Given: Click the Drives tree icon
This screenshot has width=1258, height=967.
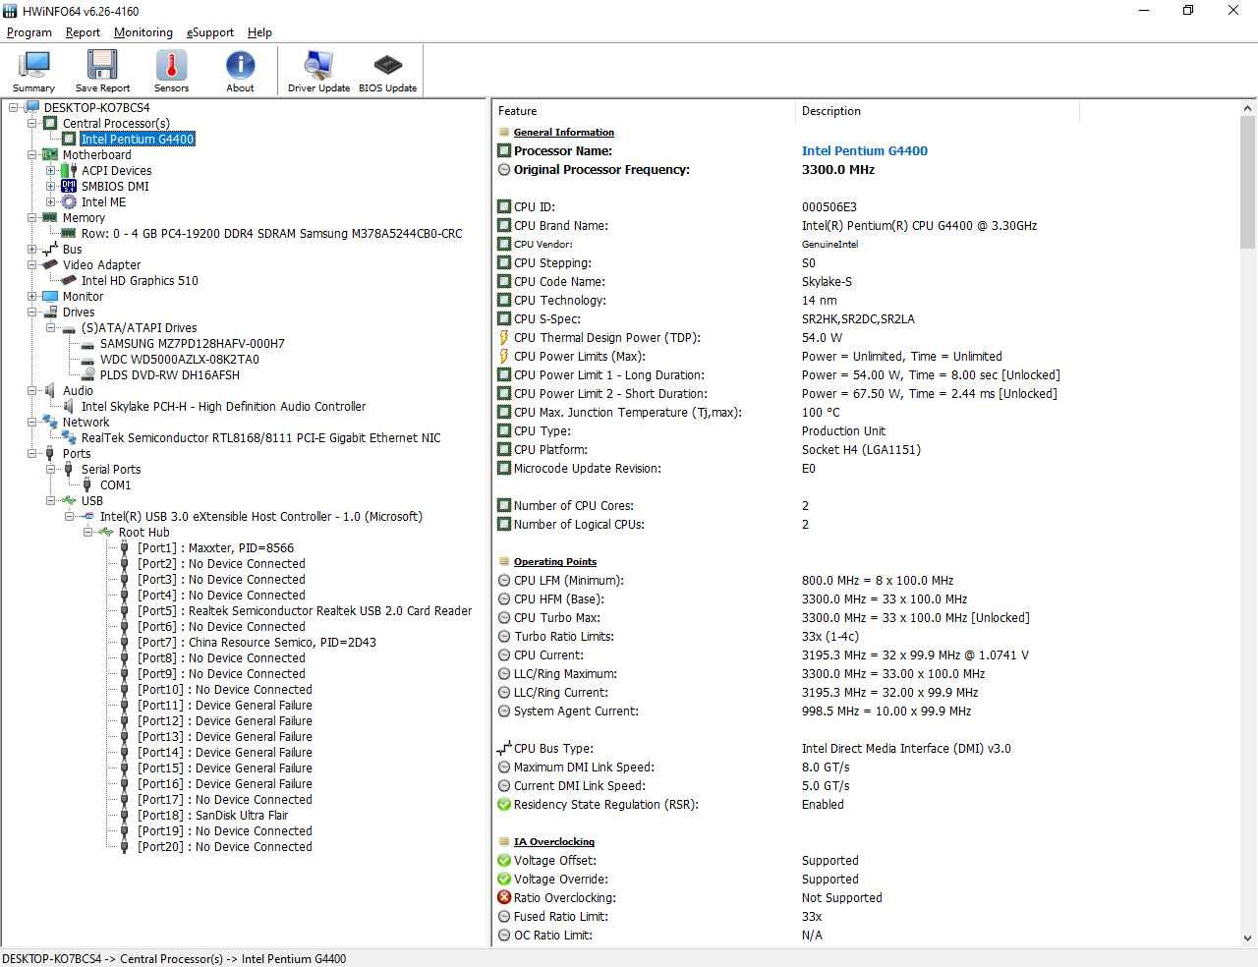Looking at the screenshot, I should coord(50,312).
